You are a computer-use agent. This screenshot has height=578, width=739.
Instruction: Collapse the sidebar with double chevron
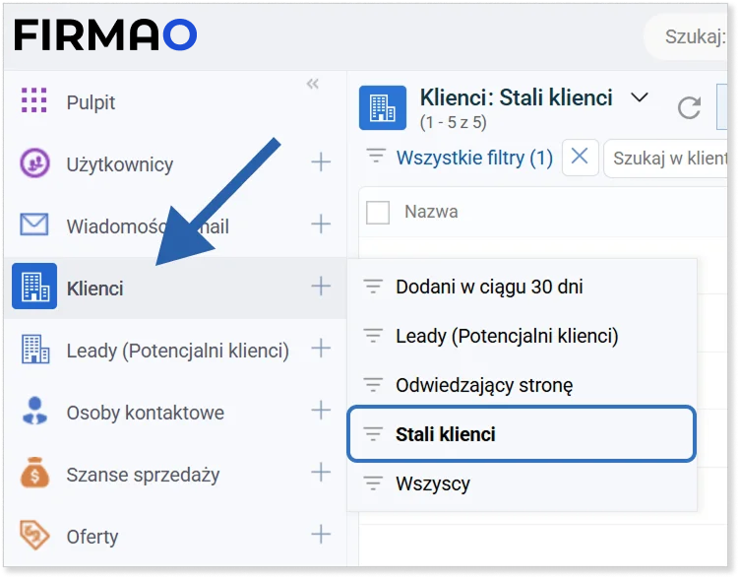click(313, 85)
